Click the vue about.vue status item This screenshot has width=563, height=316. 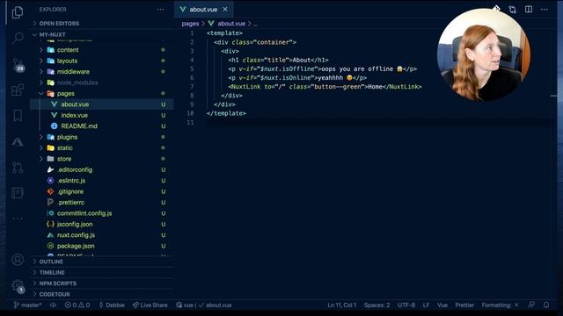204,305
